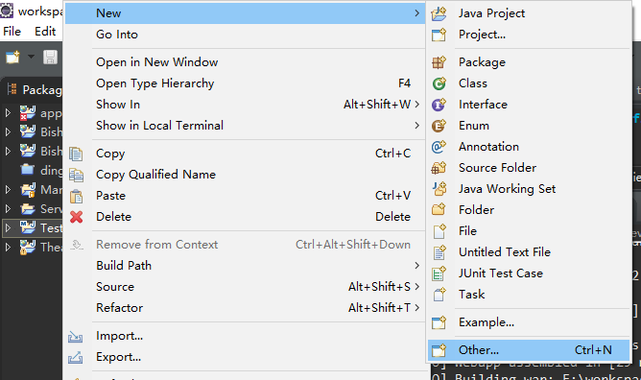Click the Untitled Text File icon
The height and width of the screenshot is (380, 641).
coord(439,252)
